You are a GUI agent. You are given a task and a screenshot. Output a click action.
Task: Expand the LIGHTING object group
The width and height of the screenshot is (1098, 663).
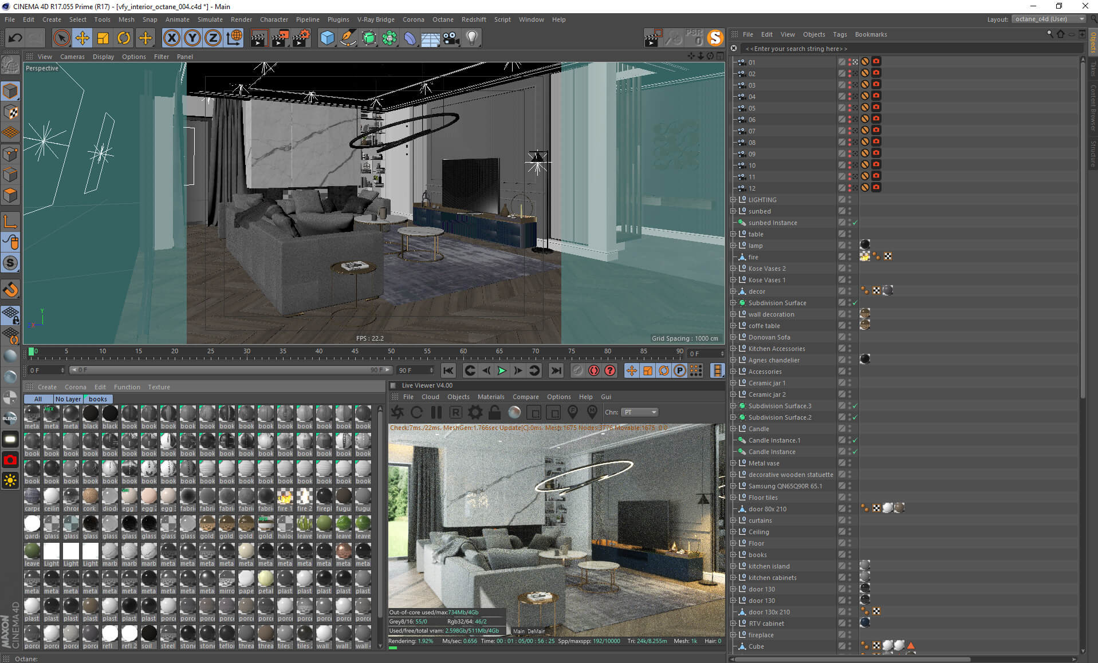pos(733,200)
